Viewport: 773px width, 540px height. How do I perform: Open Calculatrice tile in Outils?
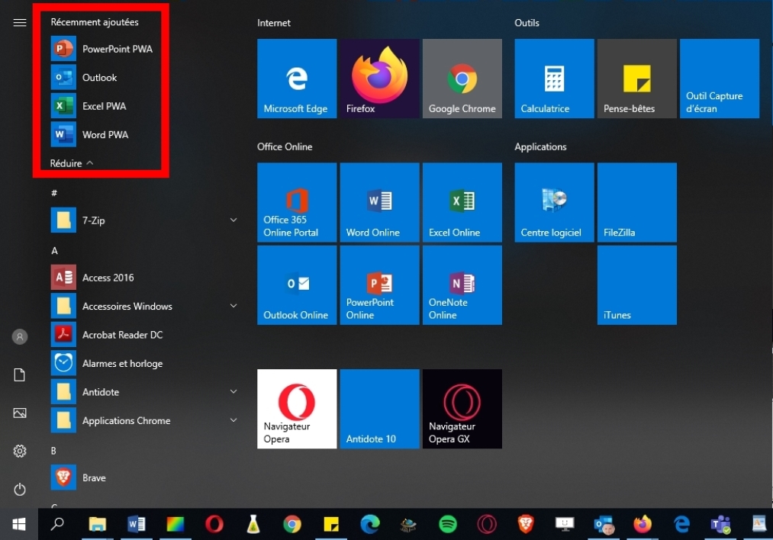pyautogui.click(x=554, y=79)
